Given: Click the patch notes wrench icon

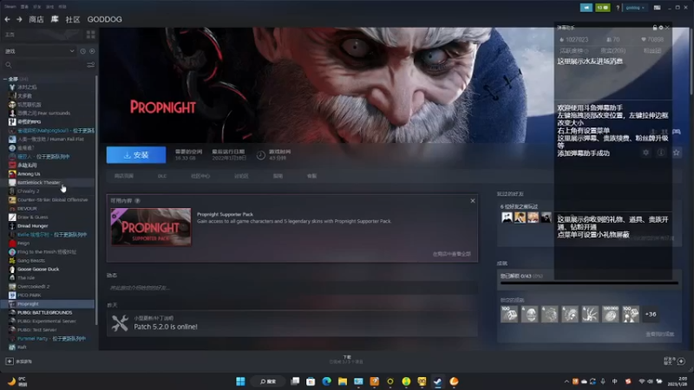Looking at the screenshot, I should point(120,323).
